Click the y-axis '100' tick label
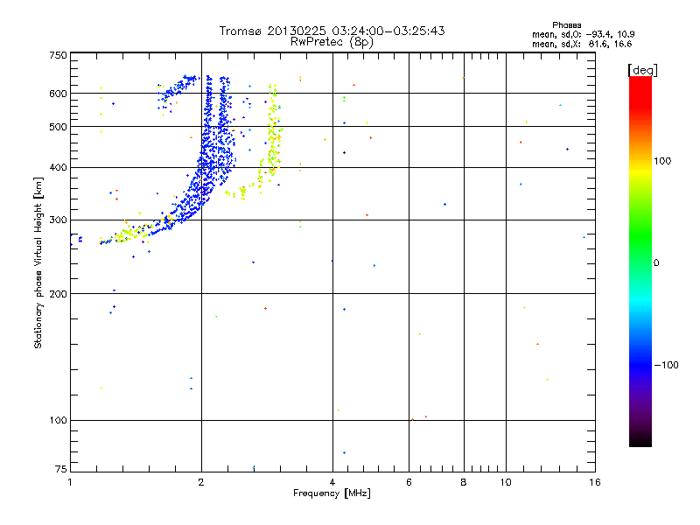 (58, 421)
